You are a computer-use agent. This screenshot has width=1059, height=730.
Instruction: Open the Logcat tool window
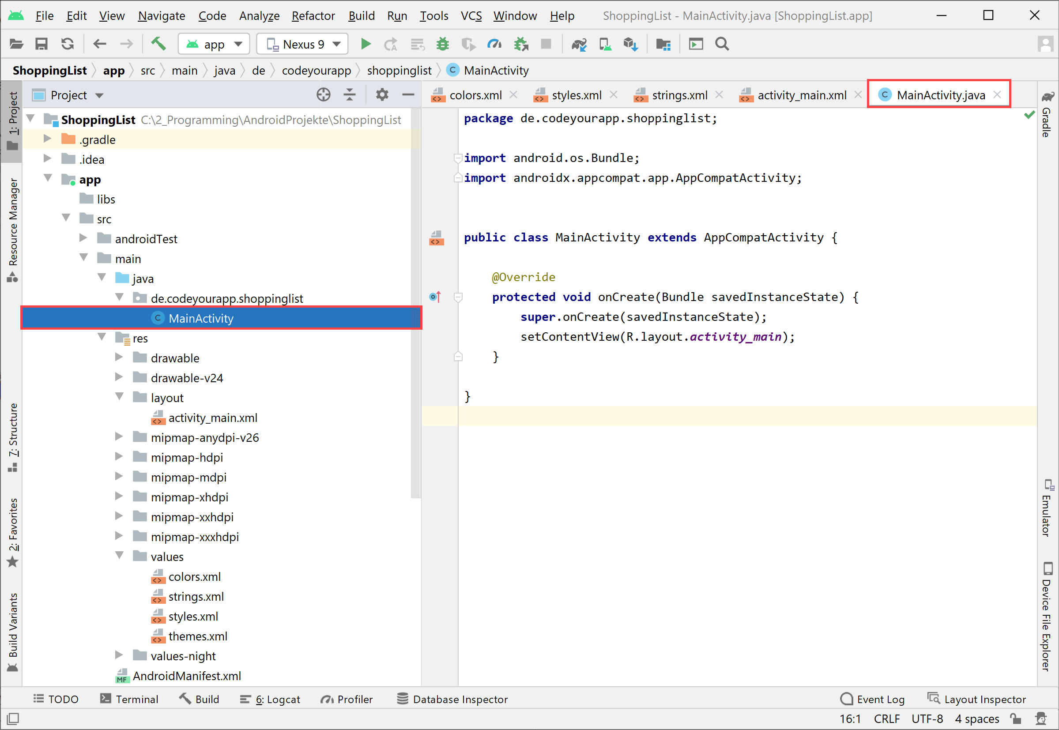pyautogui.click(x=270, y=700)
